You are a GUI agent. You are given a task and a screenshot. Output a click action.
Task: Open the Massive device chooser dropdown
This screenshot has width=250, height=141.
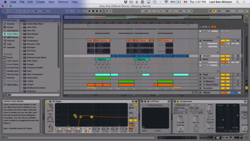coord(209,62)
